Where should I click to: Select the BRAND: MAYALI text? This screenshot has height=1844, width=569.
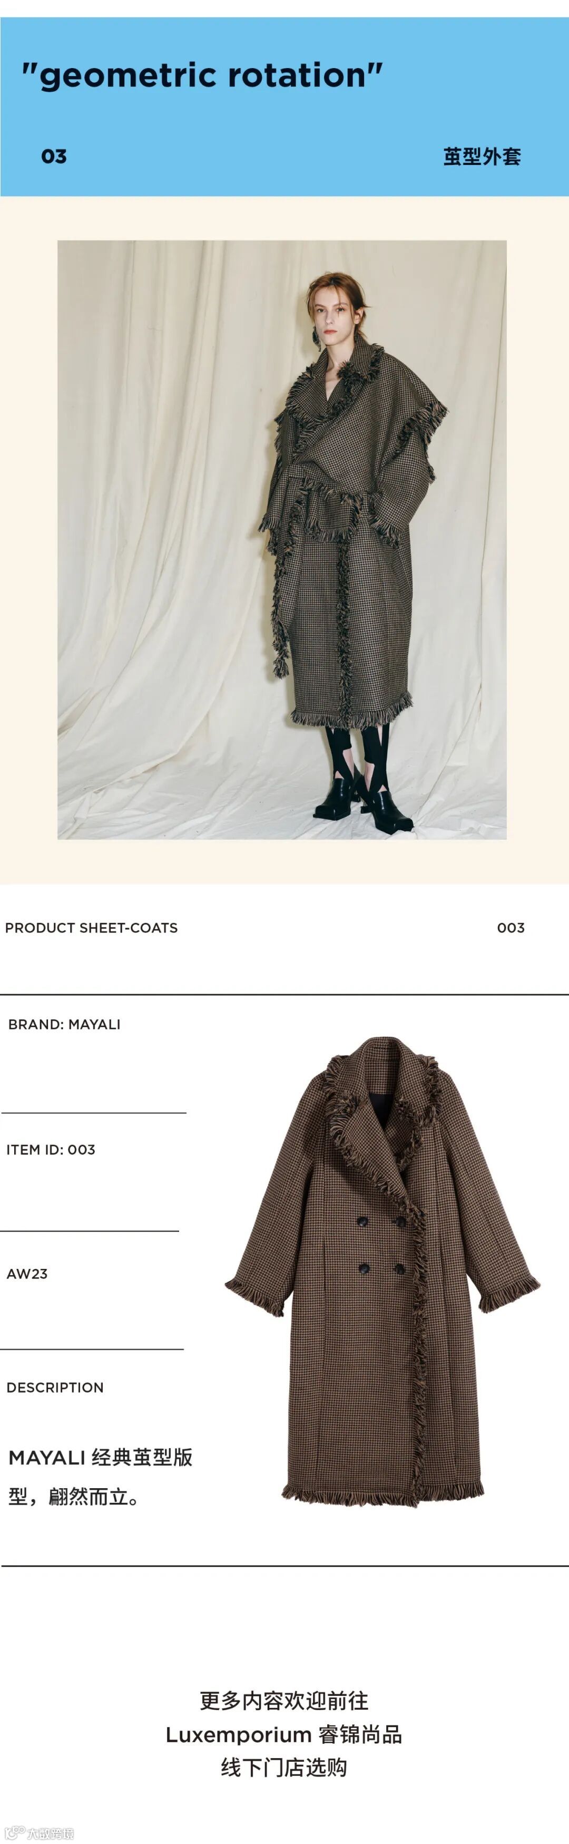click(x=64, y=1024)
